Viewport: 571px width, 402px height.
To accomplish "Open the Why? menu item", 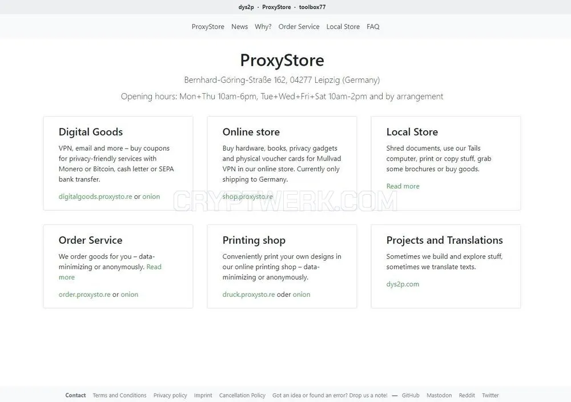I will (x=263, y=27).
